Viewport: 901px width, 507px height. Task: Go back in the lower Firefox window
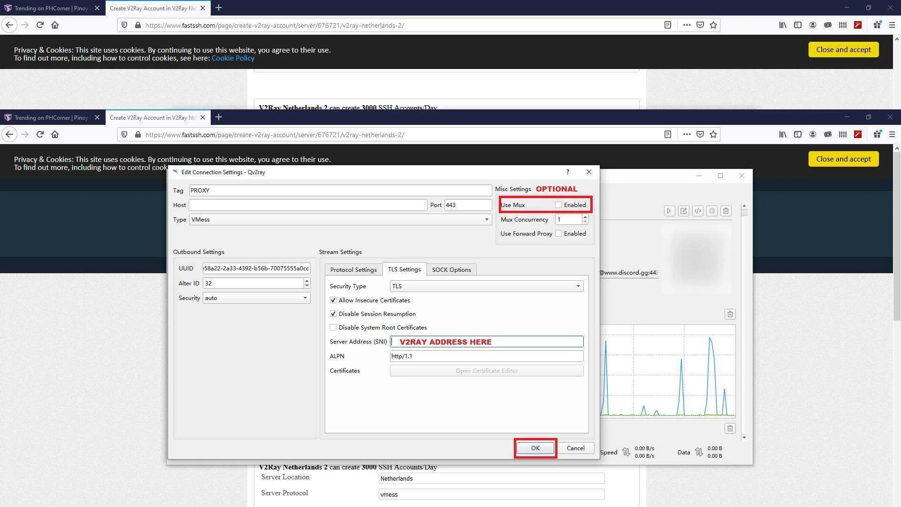9,135
